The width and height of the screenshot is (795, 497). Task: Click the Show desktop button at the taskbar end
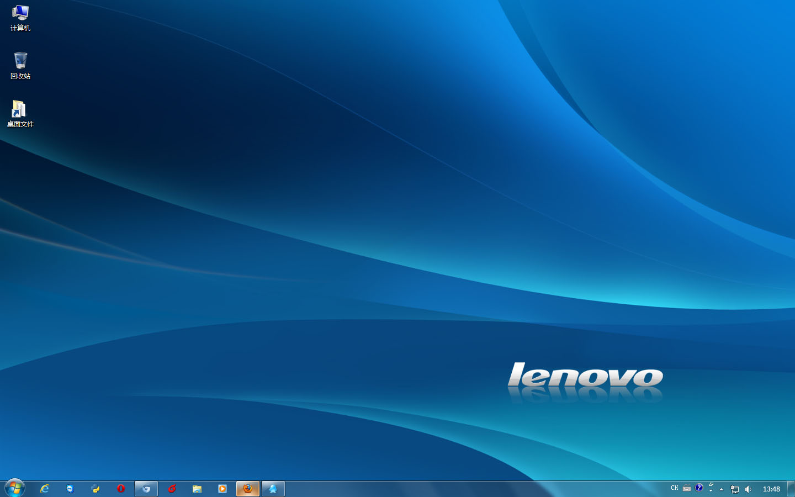click(791, 489)
